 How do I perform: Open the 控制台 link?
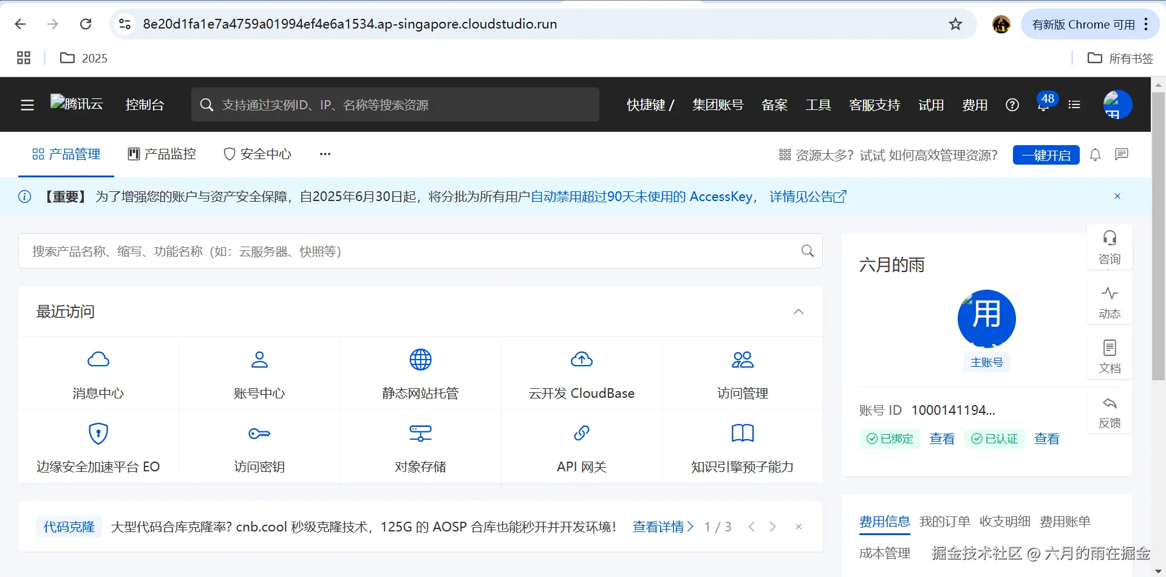[x=145, y=105]
